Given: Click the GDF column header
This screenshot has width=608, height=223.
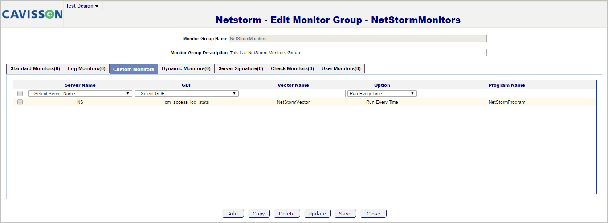Looking at the screenshot, I should [x=187, y=85].
